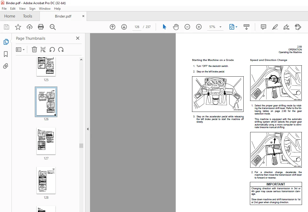Open the File menu
Viewport: 308px width, 212px height.
click(x=4, y=9)
